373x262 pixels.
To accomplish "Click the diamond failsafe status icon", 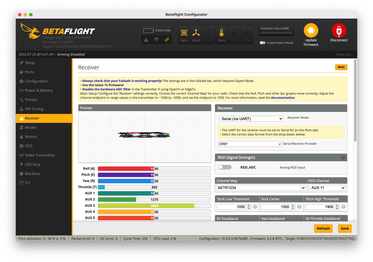I will pyautogui.click(x=156, y=40).
